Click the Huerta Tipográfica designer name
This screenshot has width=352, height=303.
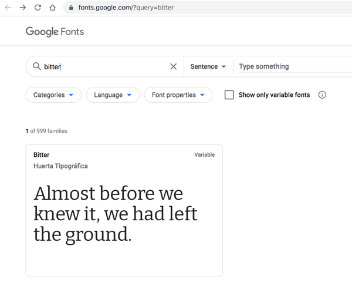tap(60, 166)
